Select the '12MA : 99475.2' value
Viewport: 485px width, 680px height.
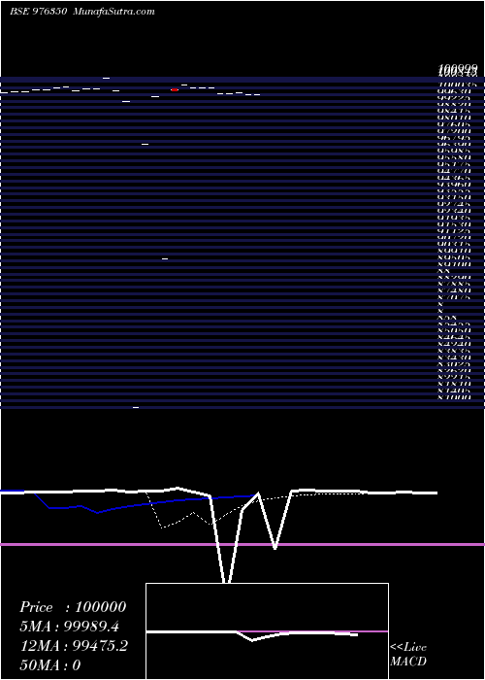(x=74, y=646)
